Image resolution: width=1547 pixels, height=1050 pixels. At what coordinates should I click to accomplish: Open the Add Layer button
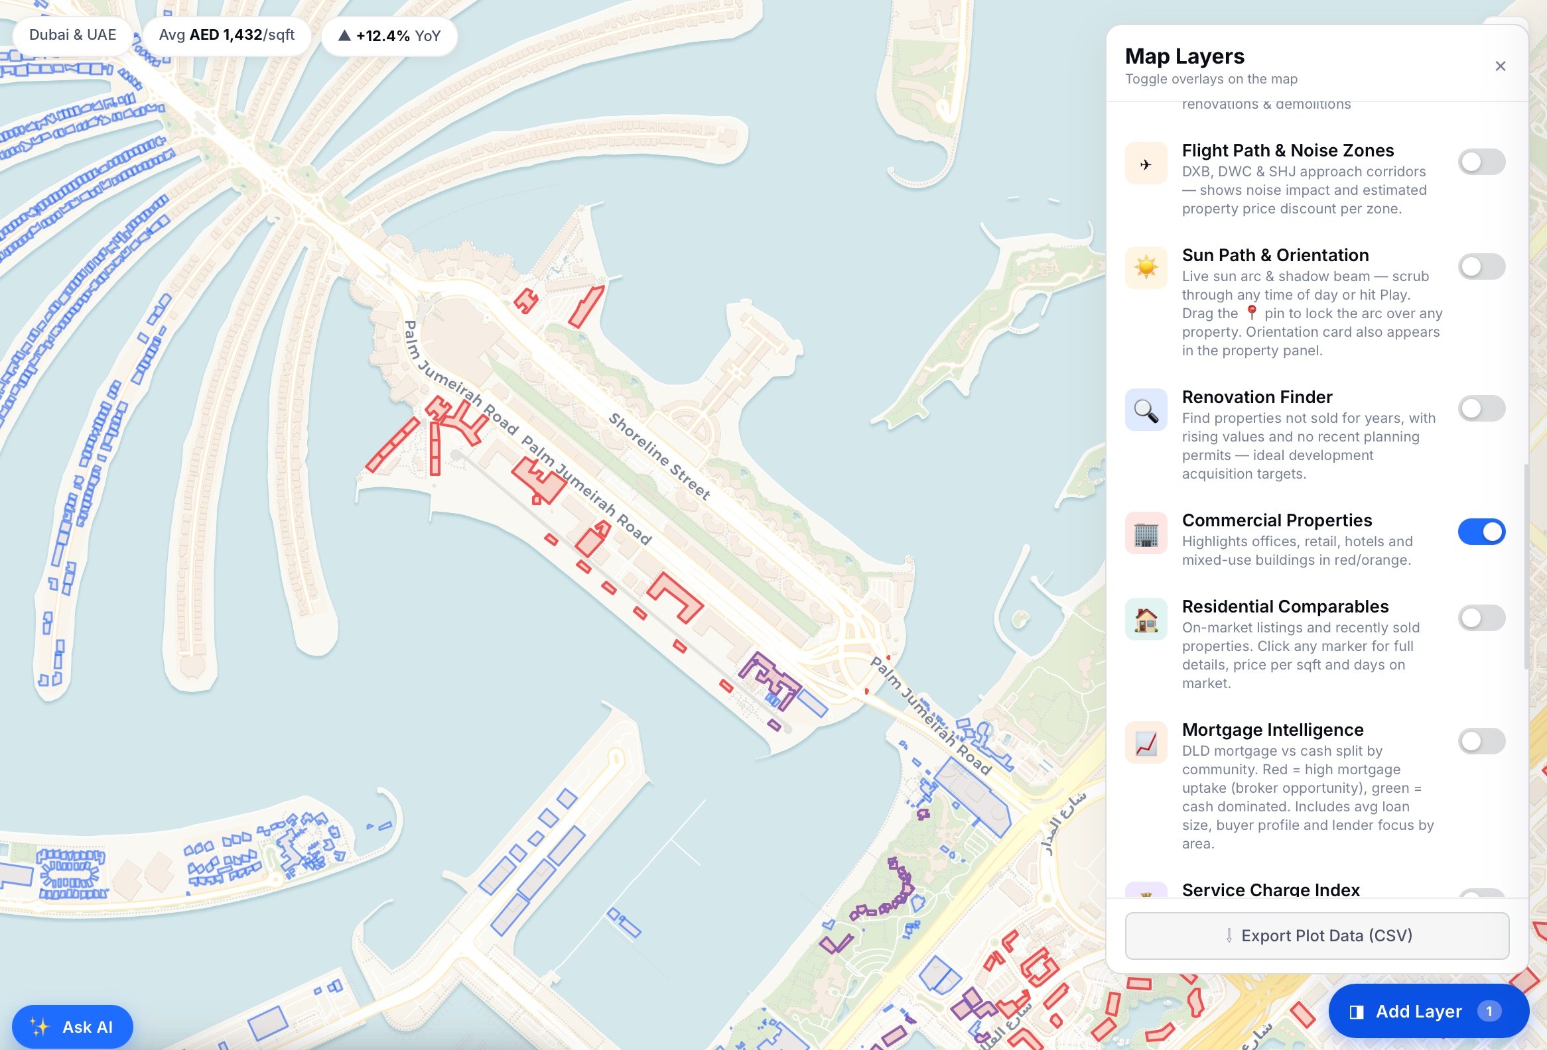[1428, 1012]
